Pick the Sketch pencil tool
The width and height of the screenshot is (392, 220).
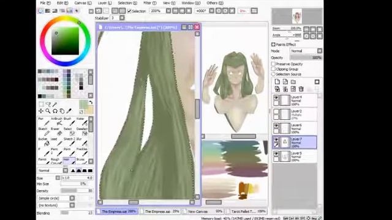pyautogui.click(x=43, y=131)
